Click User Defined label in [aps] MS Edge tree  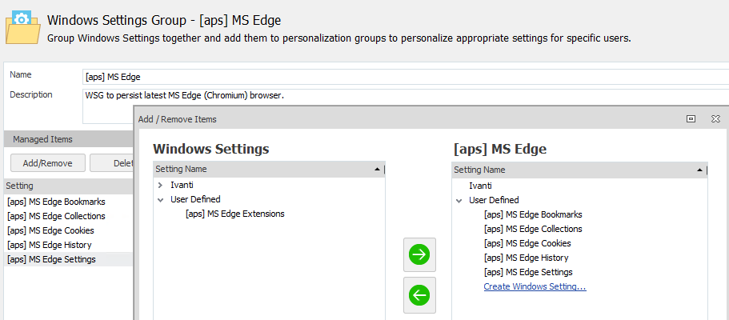(x=494, y=201)
